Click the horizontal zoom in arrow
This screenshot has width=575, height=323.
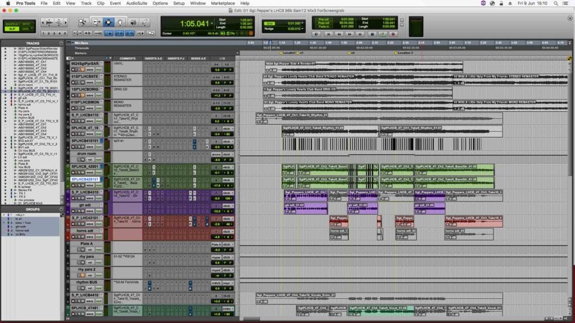click(x=65, y=22)
